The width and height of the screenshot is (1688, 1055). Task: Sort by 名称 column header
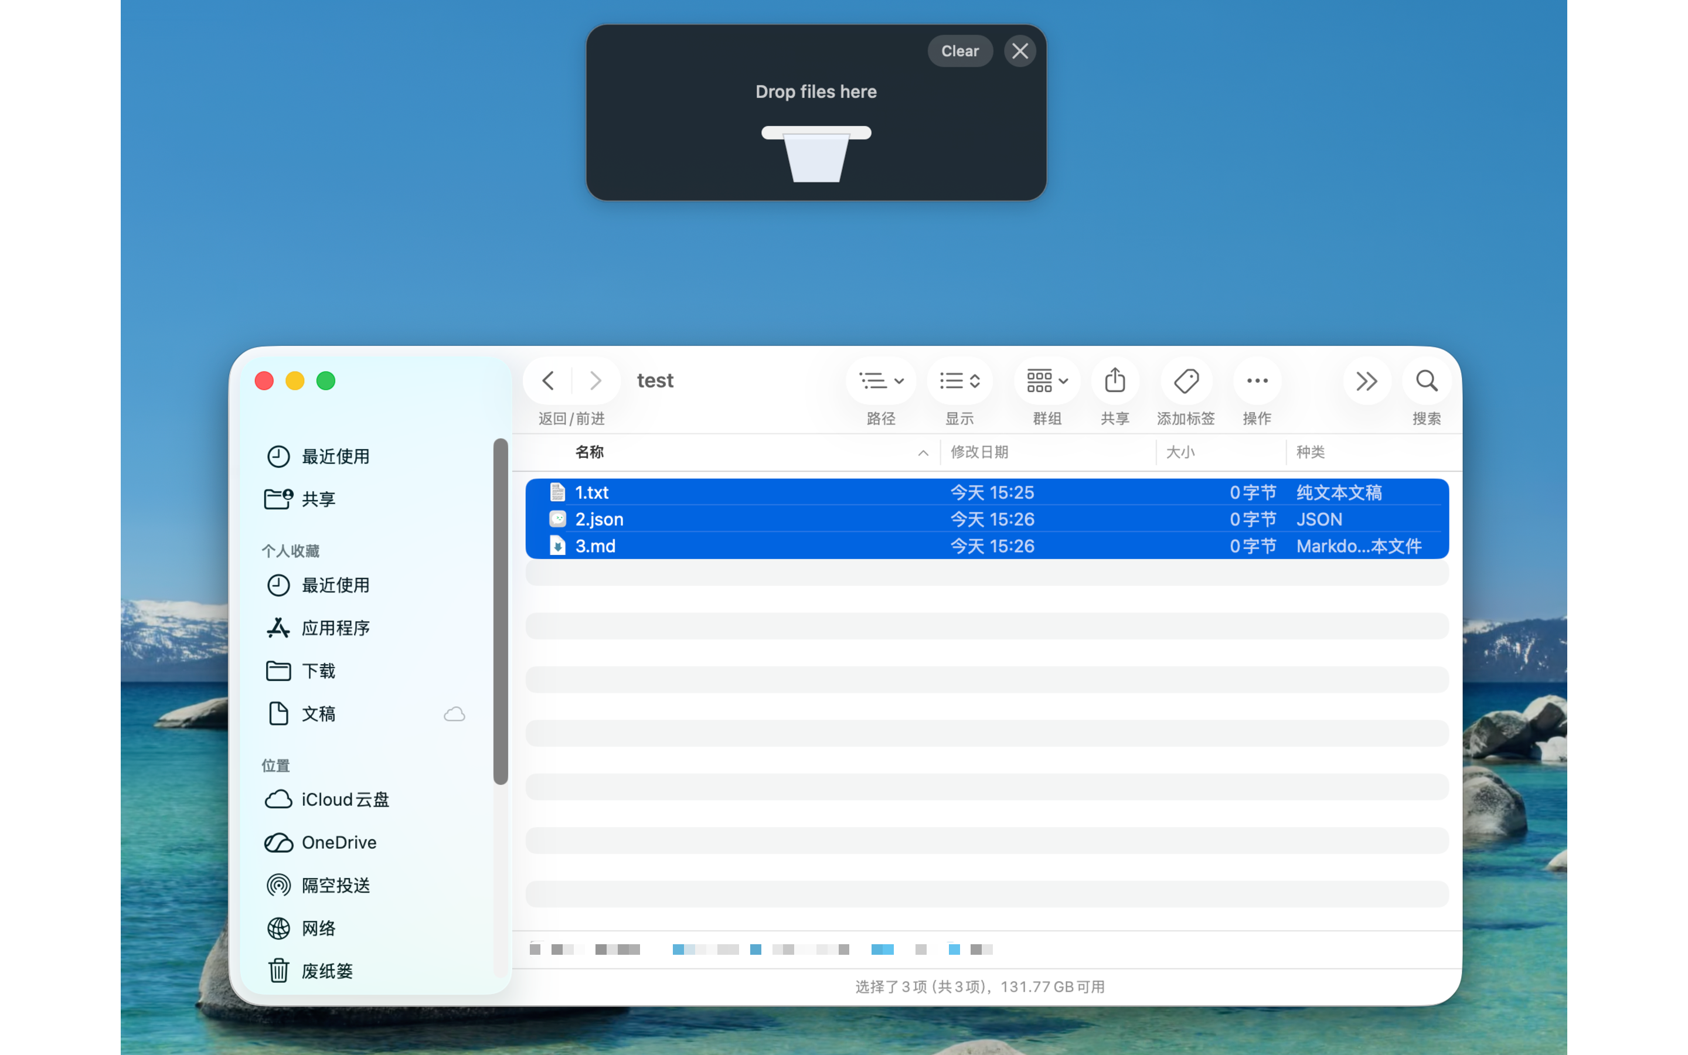[x=590, y=452]
